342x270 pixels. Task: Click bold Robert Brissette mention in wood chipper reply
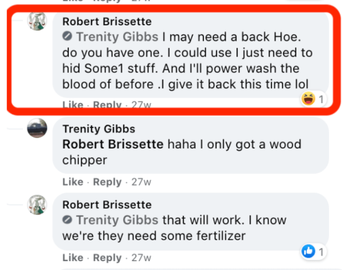pos(113,144)
